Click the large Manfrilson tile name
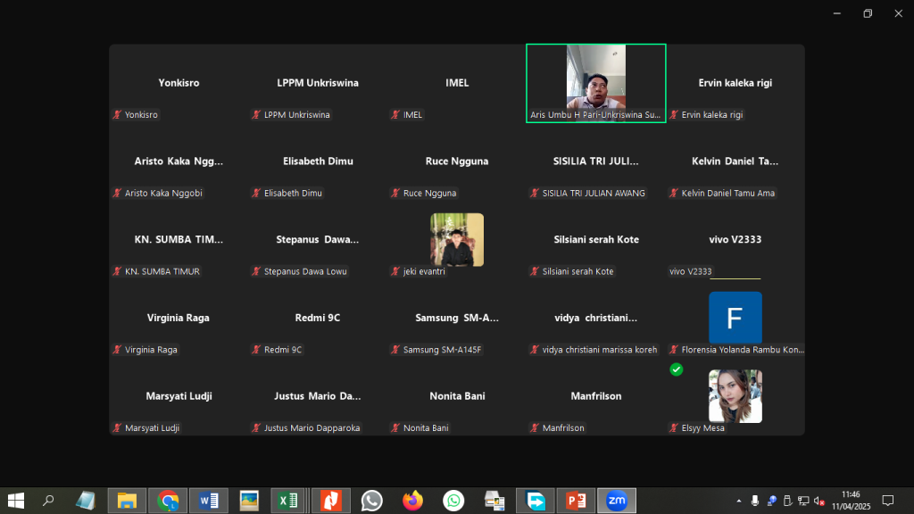Image resolution: width=914 pixels, height=514 pixels. point(595,396)
